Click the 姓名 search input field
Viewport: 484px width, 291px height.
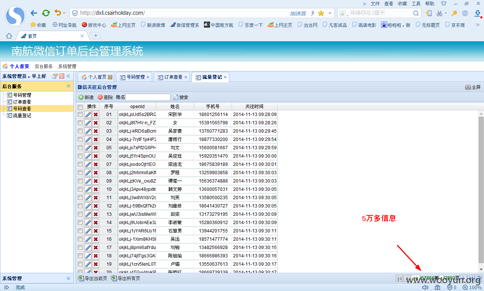point(148,97)
